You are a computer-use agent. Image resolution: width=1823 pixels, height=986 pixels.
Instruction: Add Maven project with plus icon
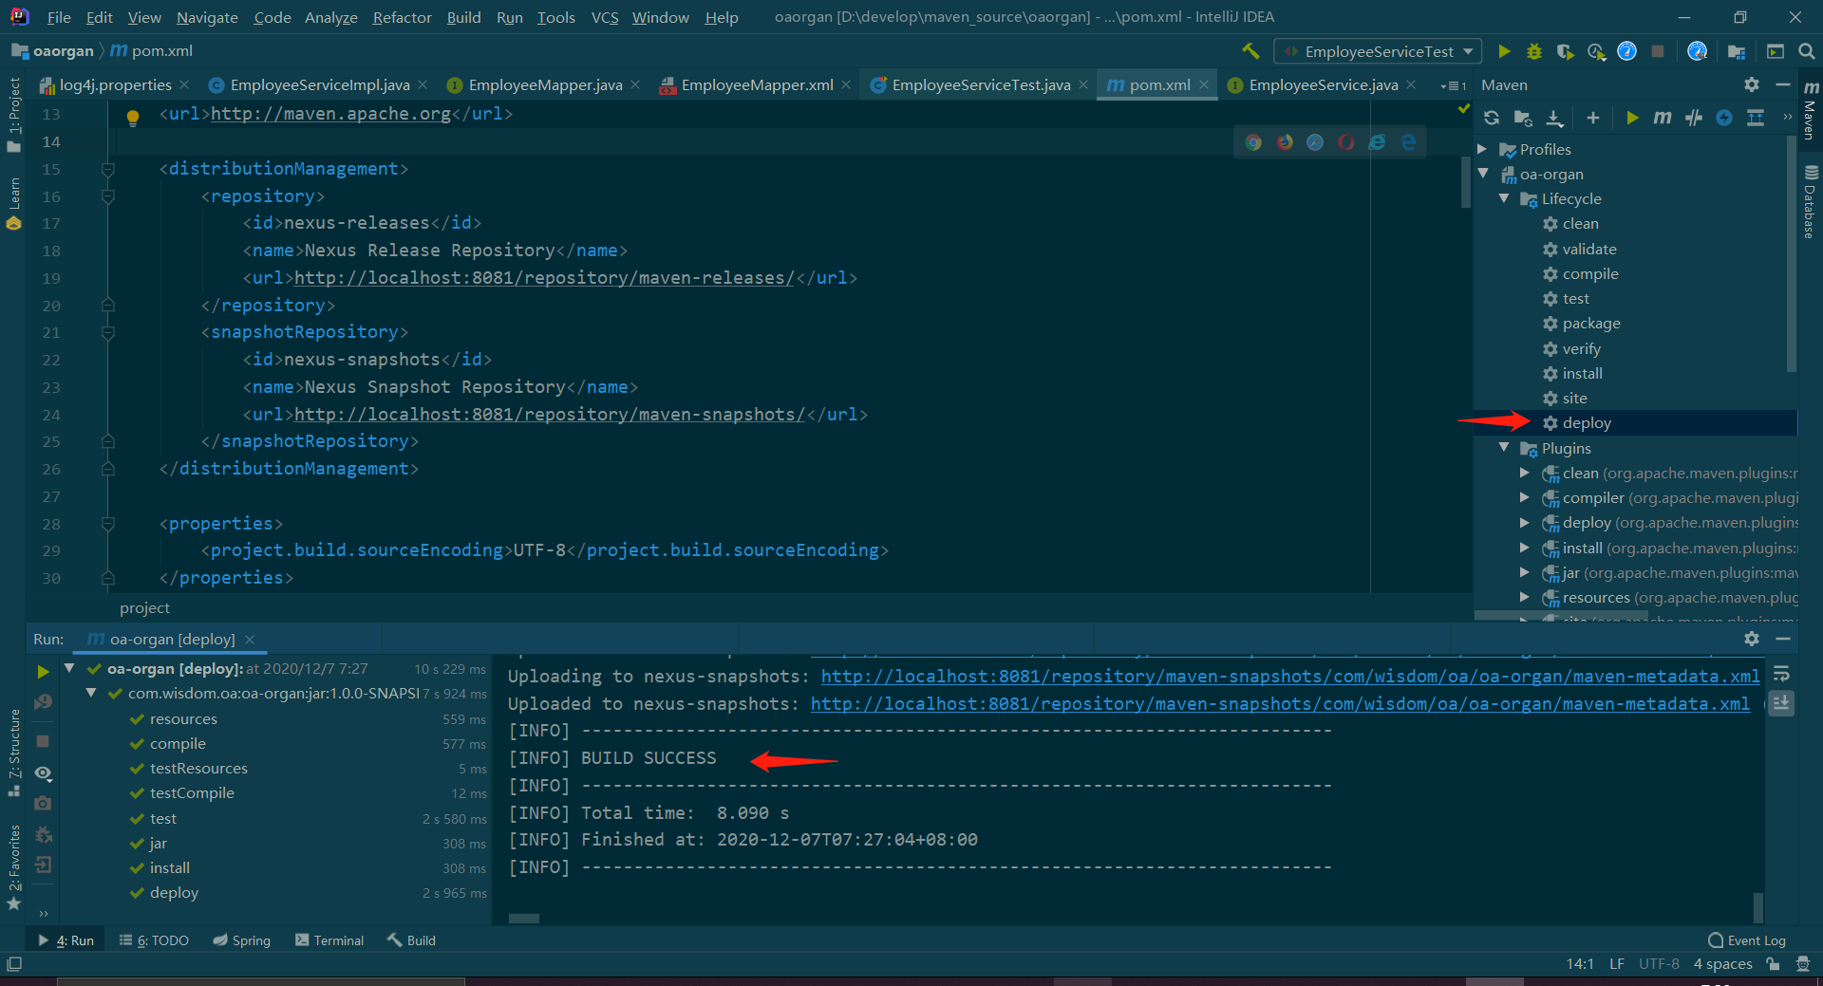pyautogui.click(x=1593, y=118)
